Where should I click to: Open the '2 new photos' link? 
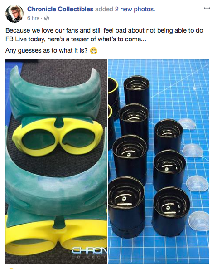click(135, 9)
